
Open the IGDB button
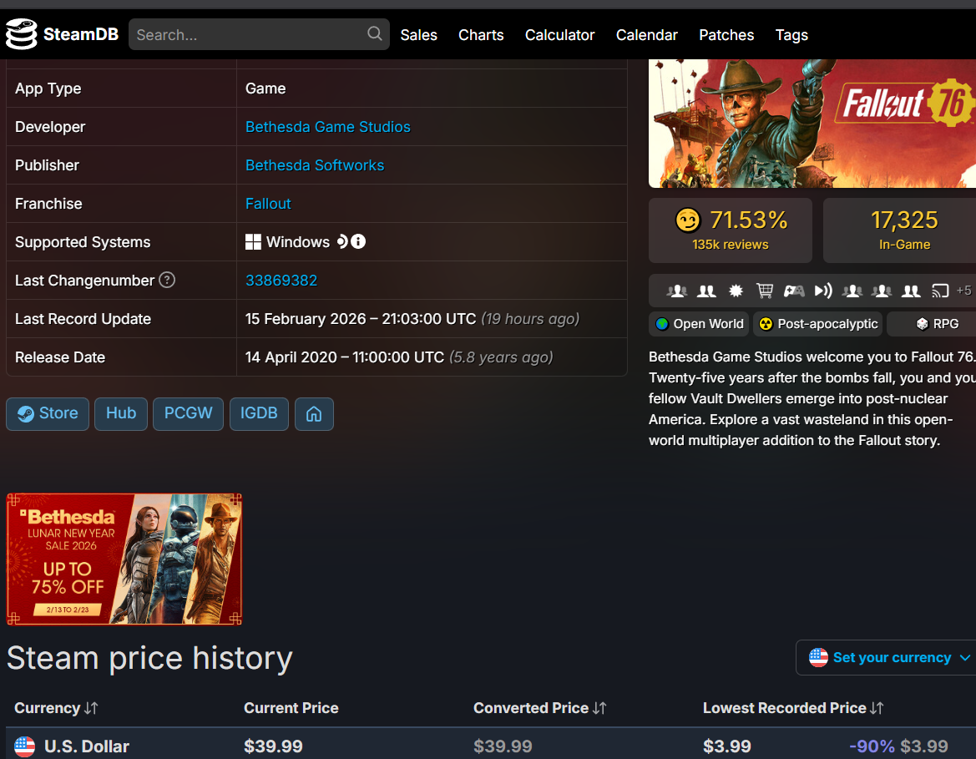pyautogui.click(x=259, y=414)
